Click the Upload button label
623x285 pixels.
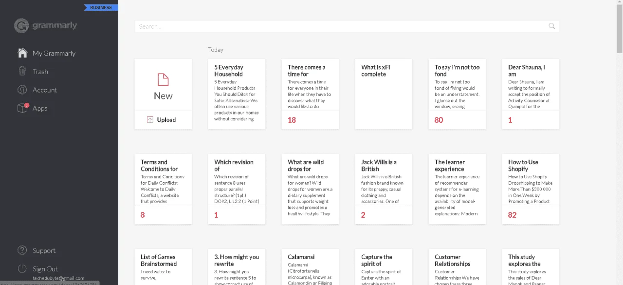click(x=166, y=120)
